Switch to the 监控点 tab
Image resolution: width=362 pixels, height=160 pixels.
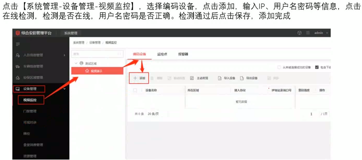162,54
